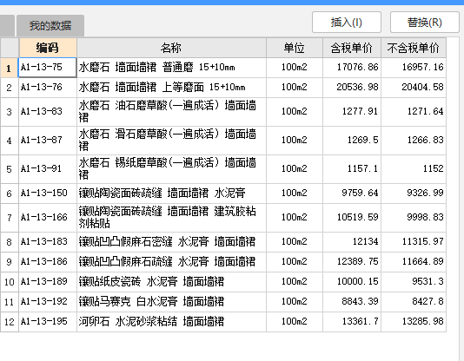Click tax-exclusive price 1152
Image resolution: width=464 pixels, height=361 pixels.
click(414, 169)
